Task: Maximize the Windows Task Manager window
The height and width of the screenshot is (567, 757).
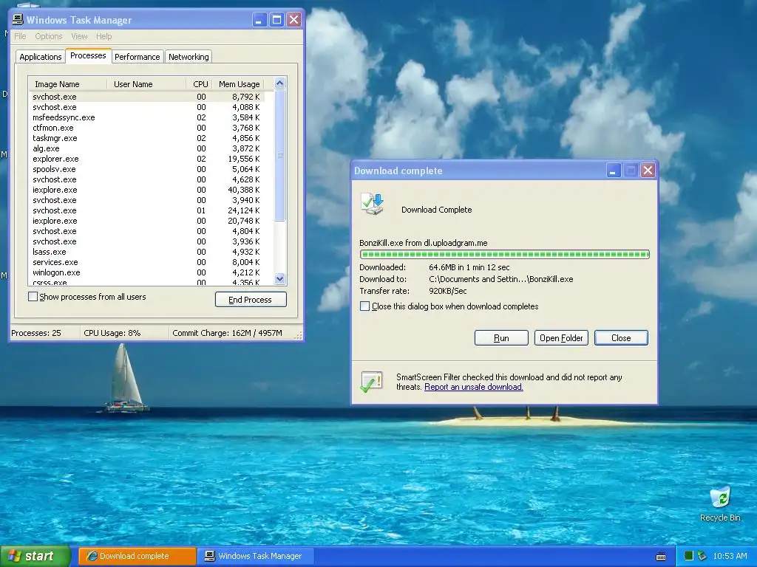Action: pos(276,20)
